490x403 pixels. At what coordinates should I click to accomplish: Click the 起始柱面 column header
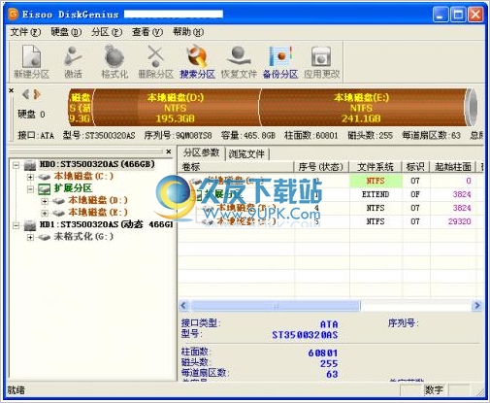[x=452, y=167]
